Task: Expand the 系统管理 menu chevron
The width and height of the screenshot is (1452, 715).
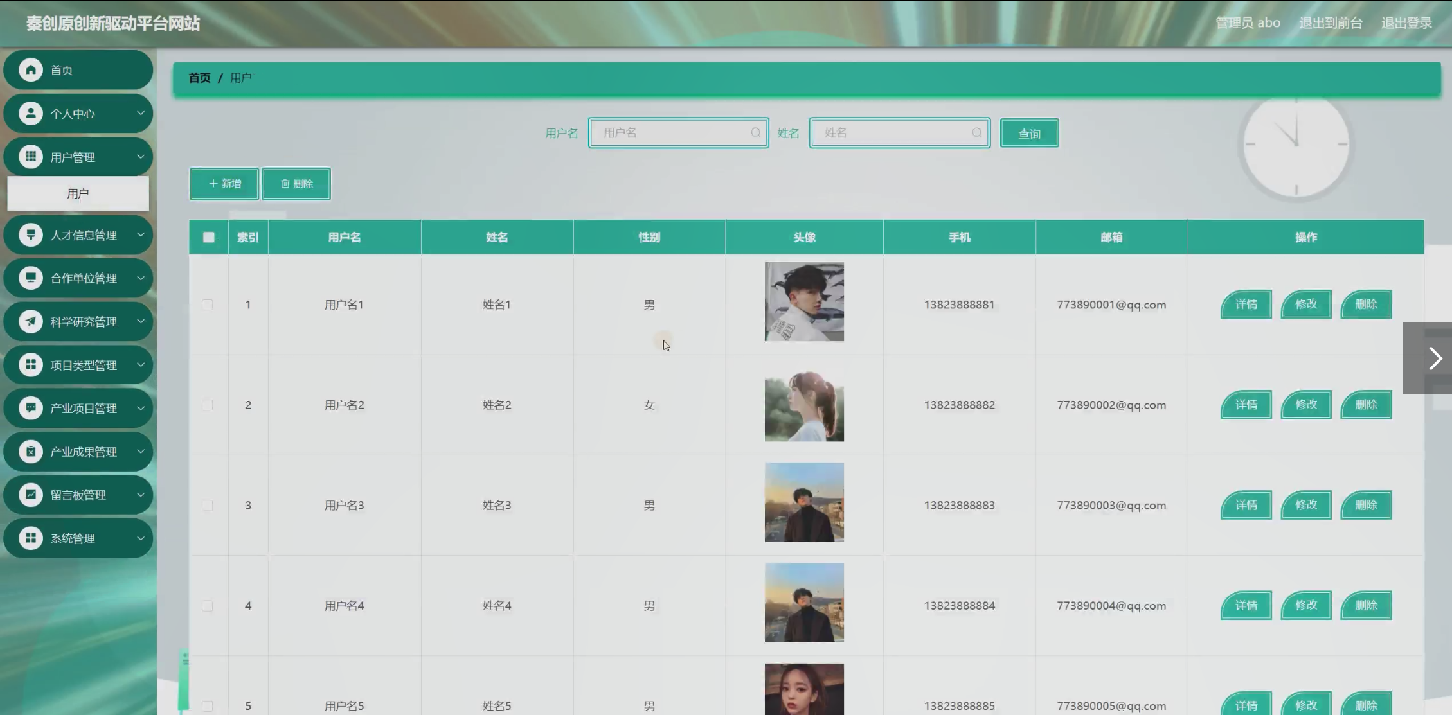Action: point(141,538)
